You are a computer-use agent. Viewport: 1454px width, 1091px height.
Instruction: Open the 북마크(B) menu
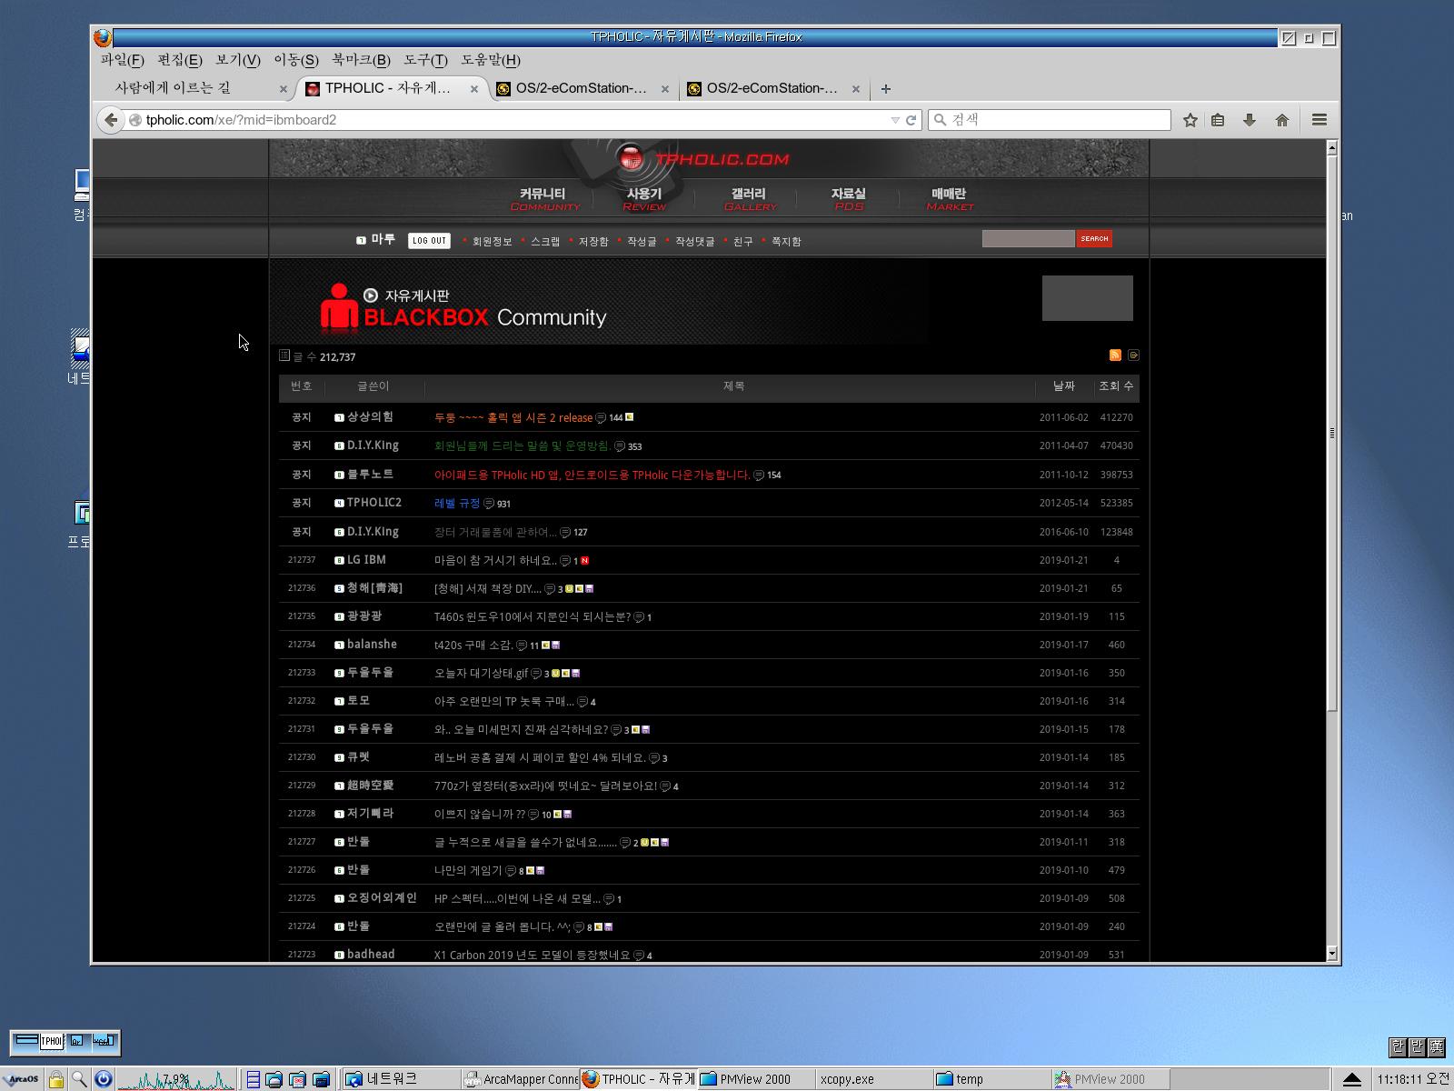point(361,60)
